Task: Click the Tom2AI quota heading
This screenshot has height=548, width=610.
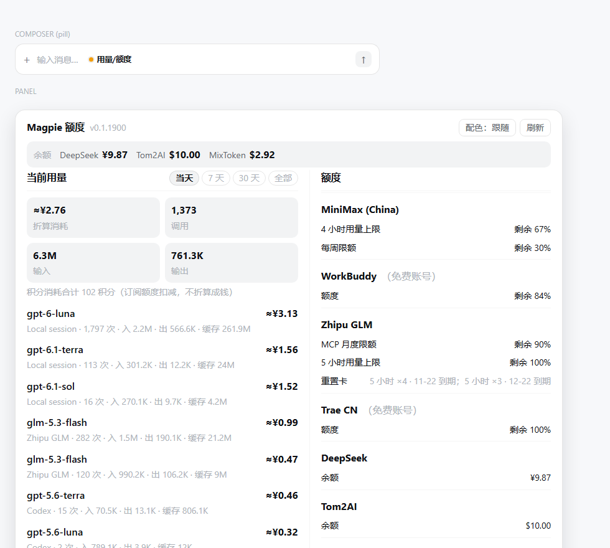Action: tap(339, 507)
